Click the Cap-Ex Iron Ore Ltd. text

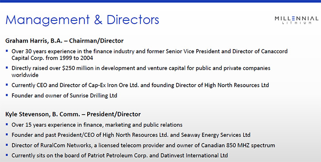tap(114, 85)
